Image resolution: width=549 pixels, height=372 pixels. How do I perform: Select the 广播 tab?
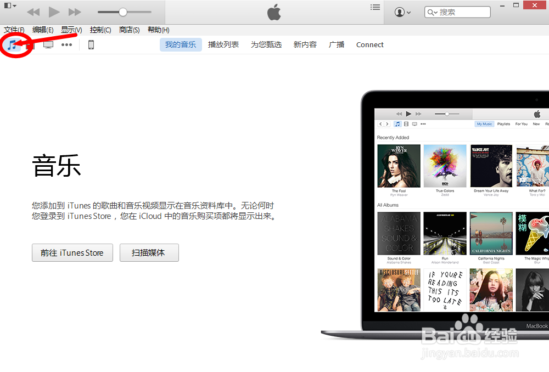coord(337,44)
